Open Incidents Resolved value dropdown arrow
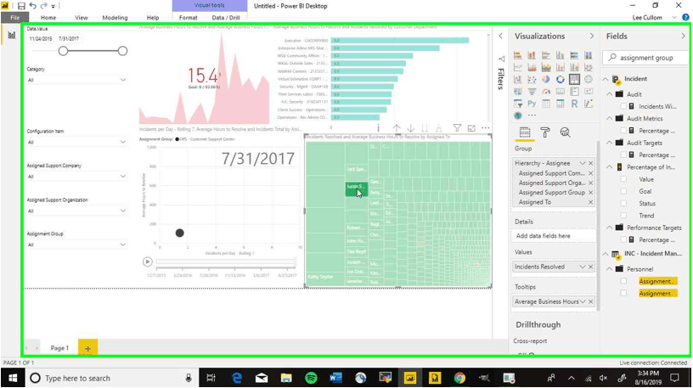This screenshot has height=388, width=693. click(582, 267)
